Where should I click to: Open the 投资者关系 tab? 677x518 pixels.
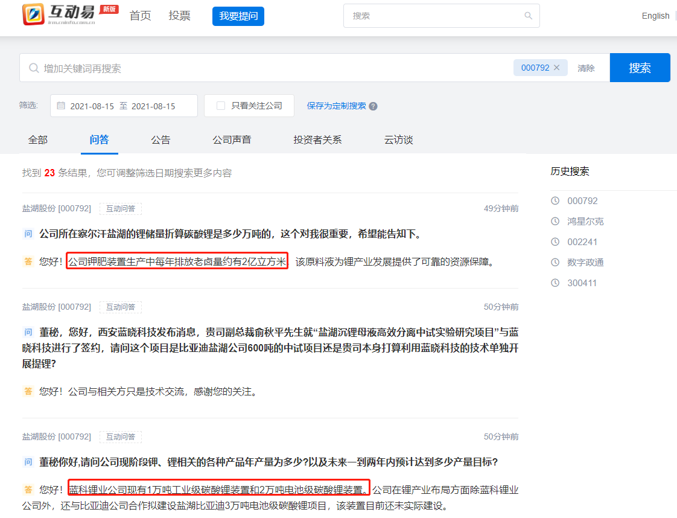(317, 140)
